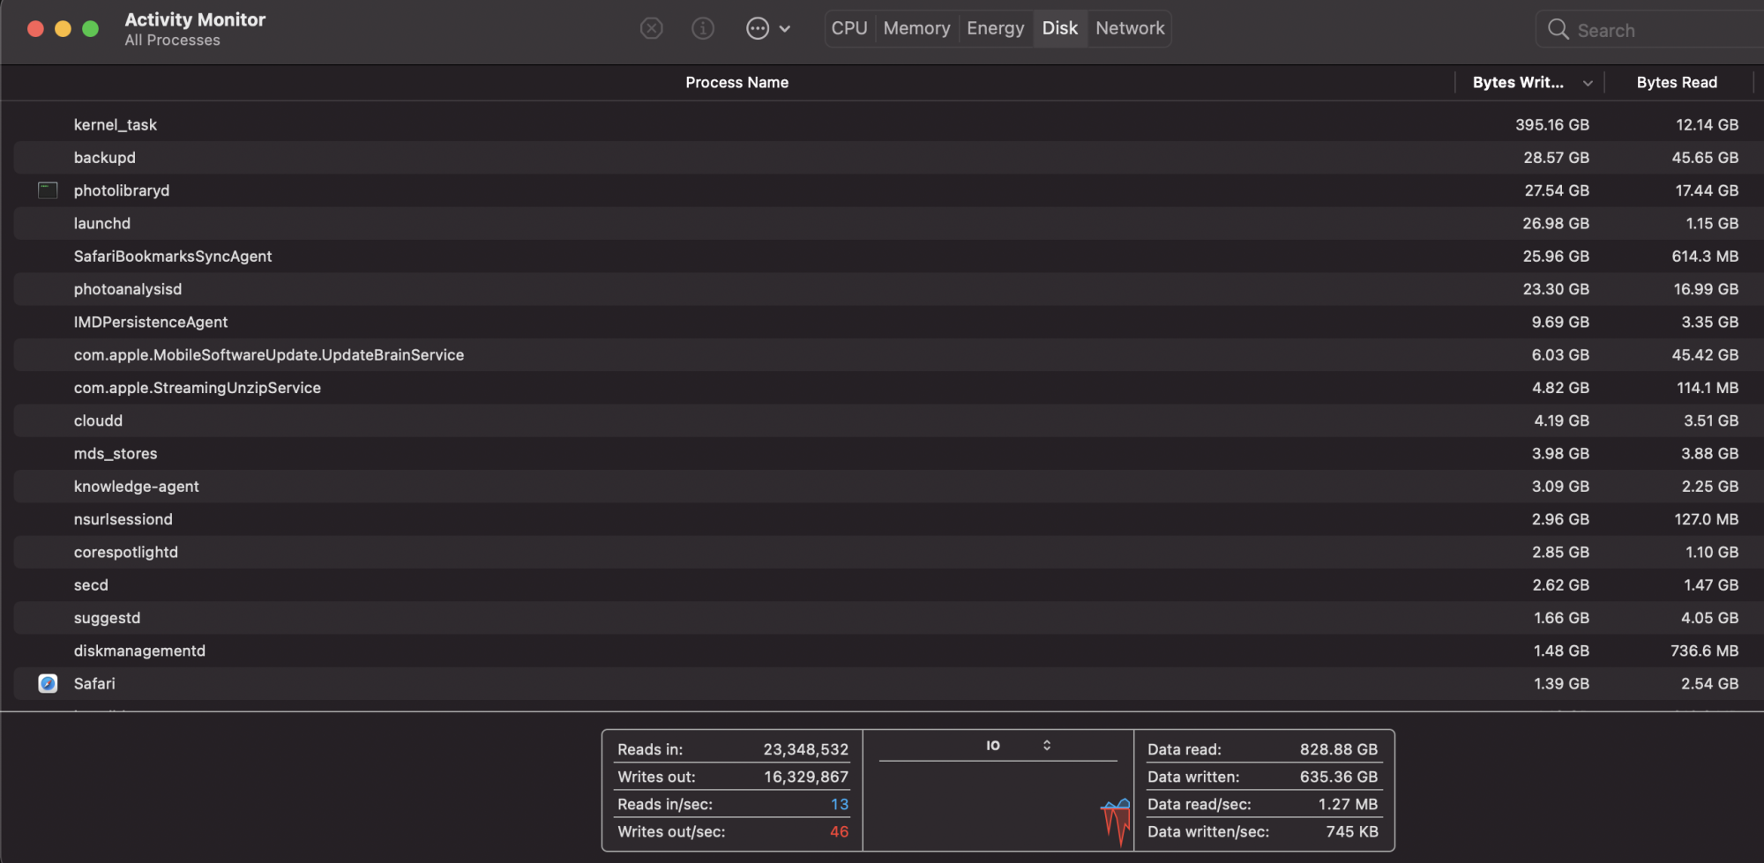Click the Activity Monitor window title
Viewport: 1764px width, 863px height.
[x=195, y=19]
